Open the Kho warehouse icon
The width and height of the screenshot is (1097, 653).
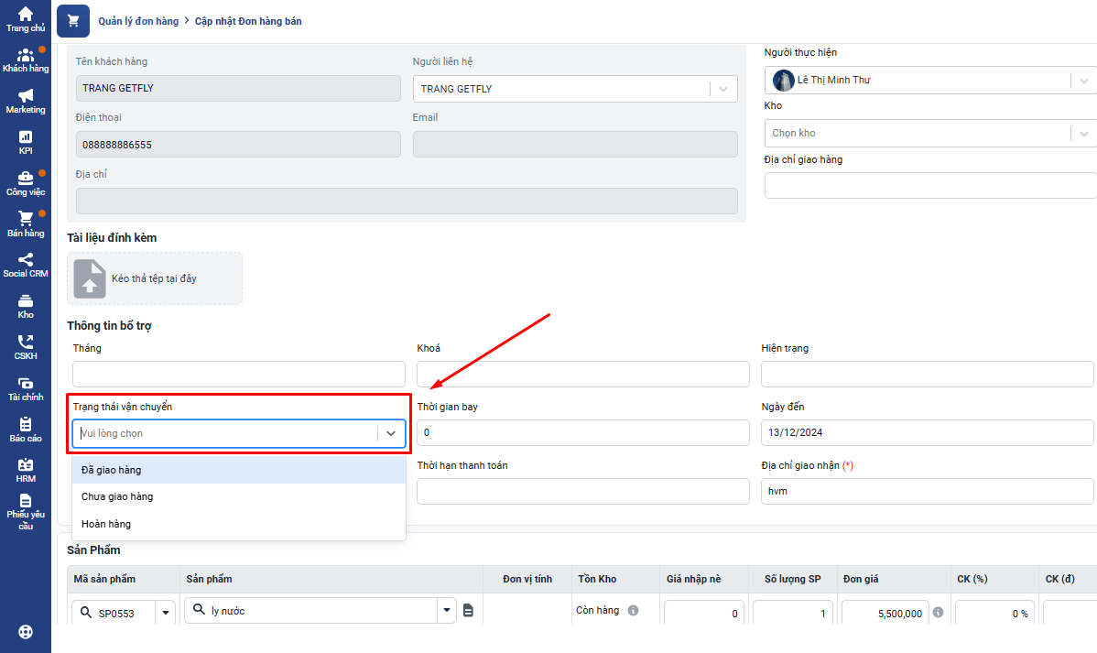click(26, 301)
